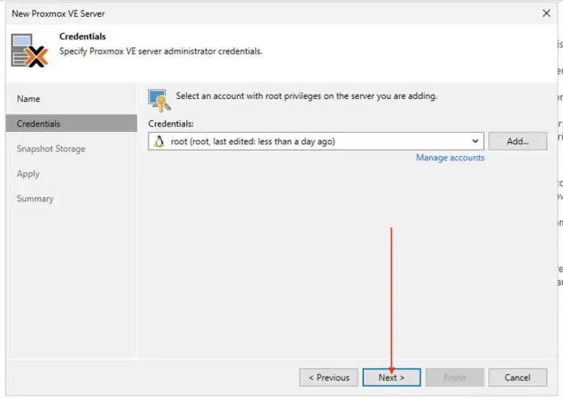Go to the Name wizard step
The height and width of the screenshot is (400, 563).
(29, 99)
